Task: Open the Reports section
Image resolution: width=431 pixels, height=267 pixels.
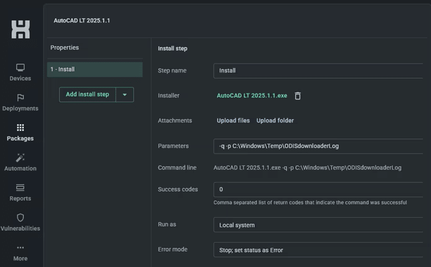Action: tap(21, 193)
